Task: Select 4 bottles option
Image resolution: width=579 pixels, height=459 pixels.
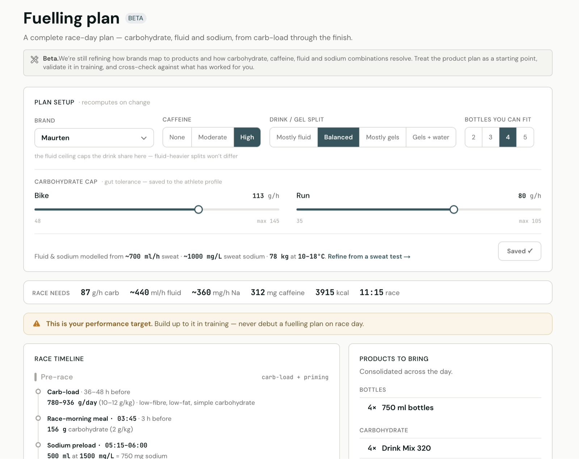Action: click(x=508, y=137)
